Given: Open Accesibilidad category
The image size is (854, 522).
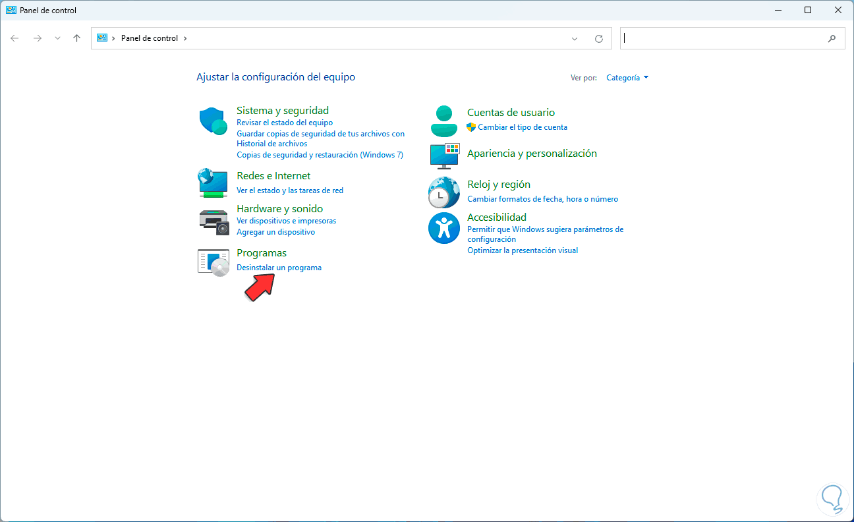Looking at the screenshot, I should pyautogui.click(x=497, y=217).
